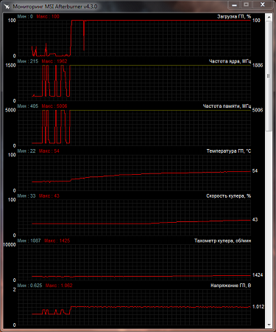Click the label Напряжение ГП, В
This screenshot has width=276, height=332.
click(230, 286)
